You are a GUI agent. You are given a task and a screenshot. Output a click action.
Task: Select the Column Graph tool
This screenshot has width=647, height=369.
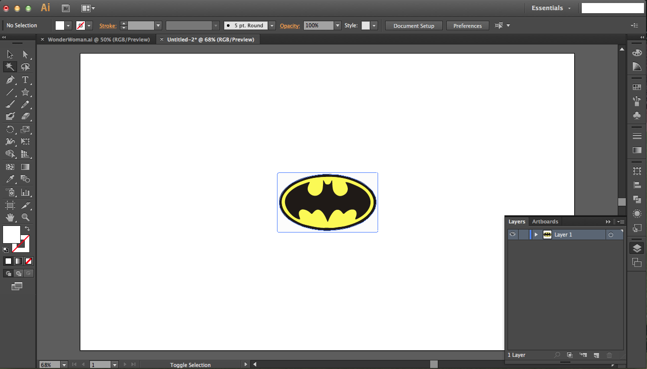(x=25, y=193)
